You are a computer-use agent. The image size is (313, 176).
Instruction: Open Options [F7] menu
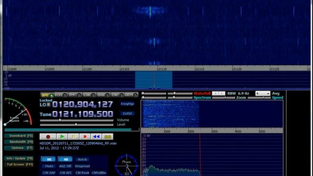19,148
